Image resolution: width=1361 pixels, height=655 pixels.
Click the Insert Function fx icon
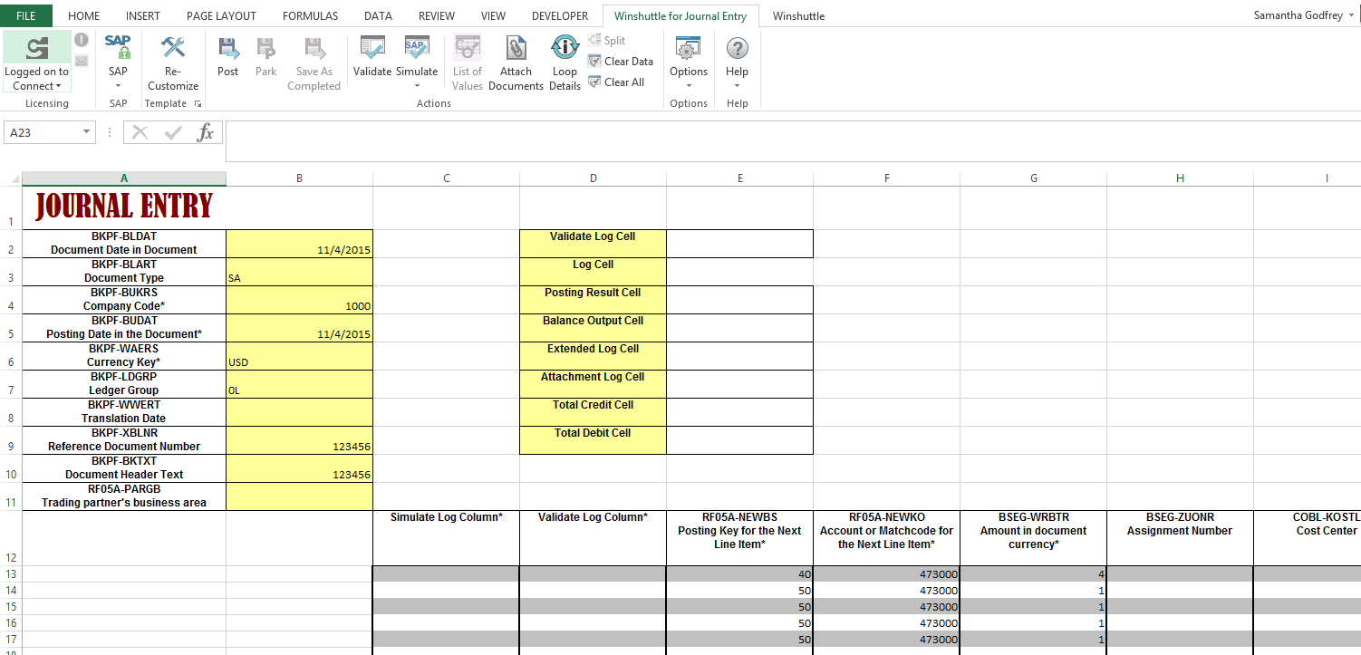pyautogui.click(x=206, y=132)
